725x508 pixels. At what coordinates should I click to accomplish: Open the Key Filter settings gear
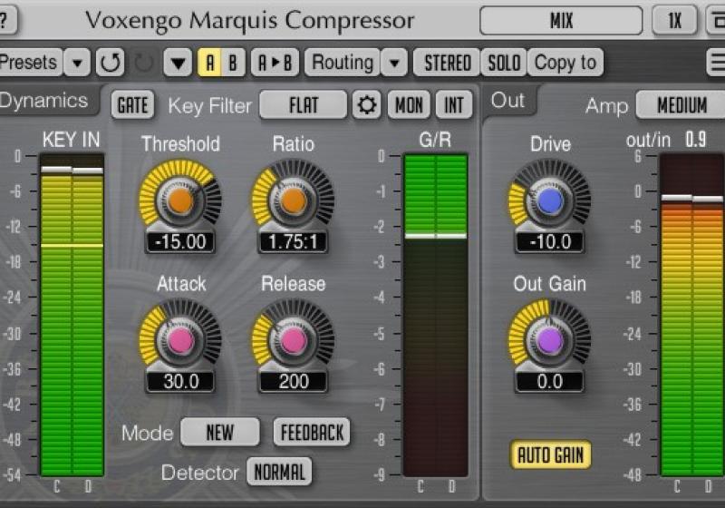click(x=367, y=105)
